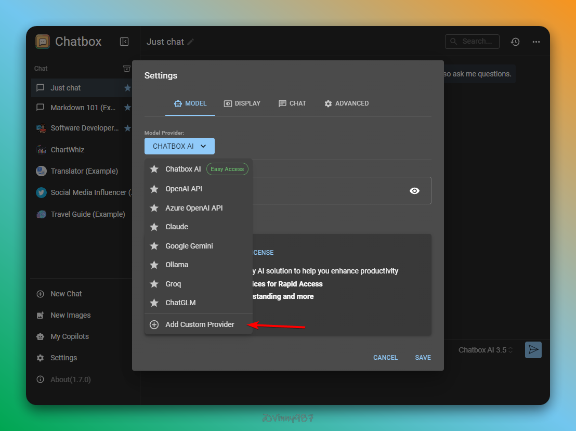Select Add Custom Provider option
The image size is (576, 431).
coord(199,324)
